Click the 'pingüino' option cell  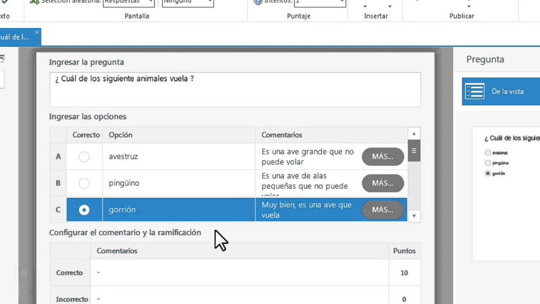tap(179, 183)
